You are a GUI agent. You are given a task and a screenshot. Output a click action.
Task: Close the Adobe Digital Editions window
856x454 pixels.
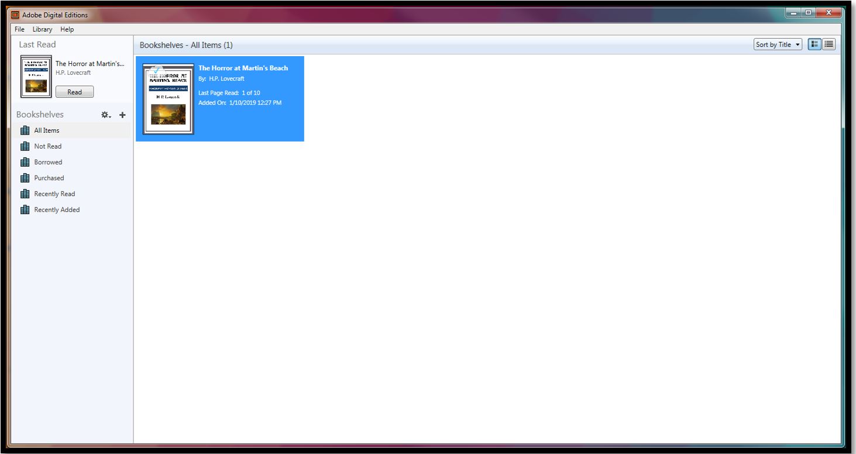pyautogui.click(x=829, y=12)
